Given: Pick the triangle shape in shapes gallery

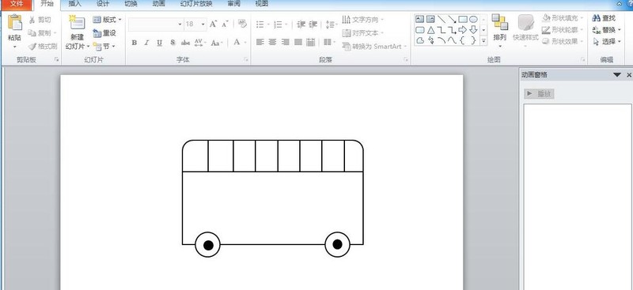Looking at the screenshot, I should point(431,30).
